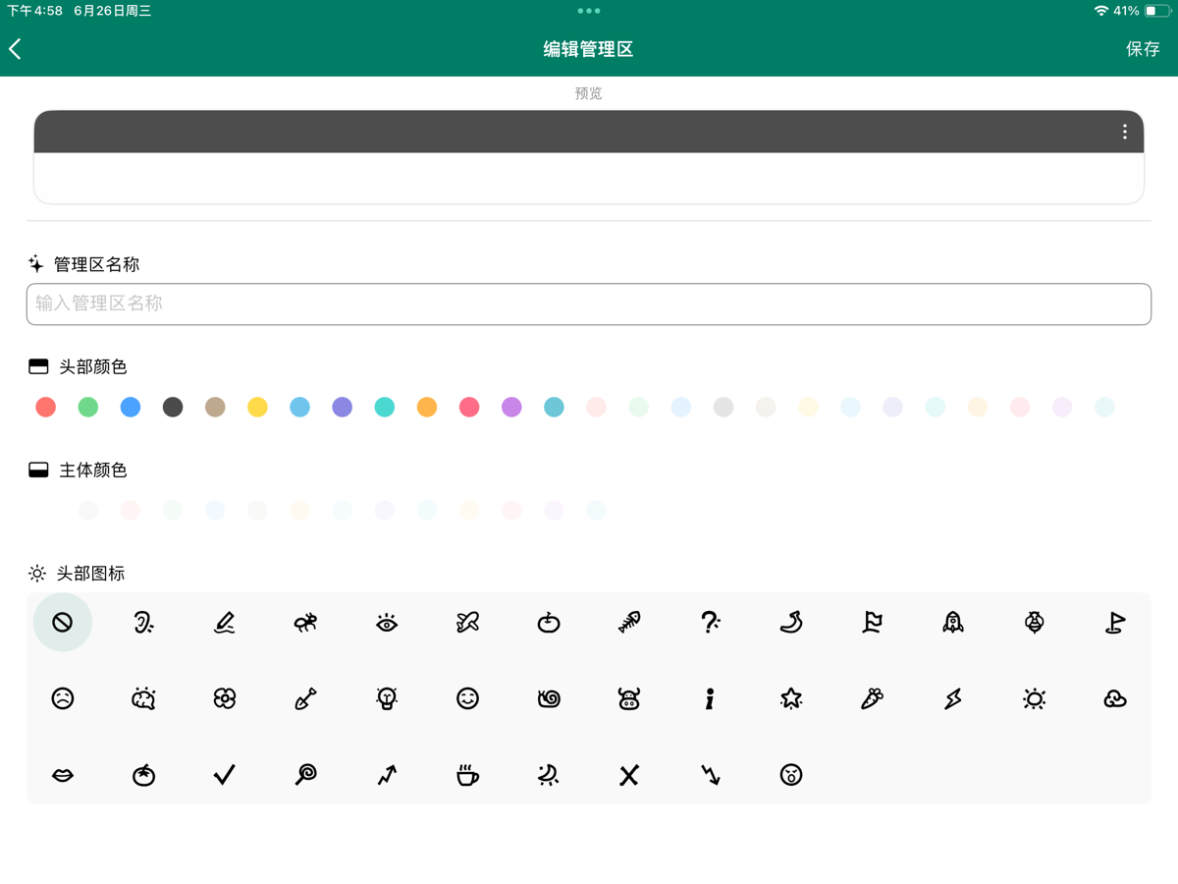This screenshot has width=1178, height=884.
Task: Open the three-dot menu on the preview card
Action: [1125, 132]
